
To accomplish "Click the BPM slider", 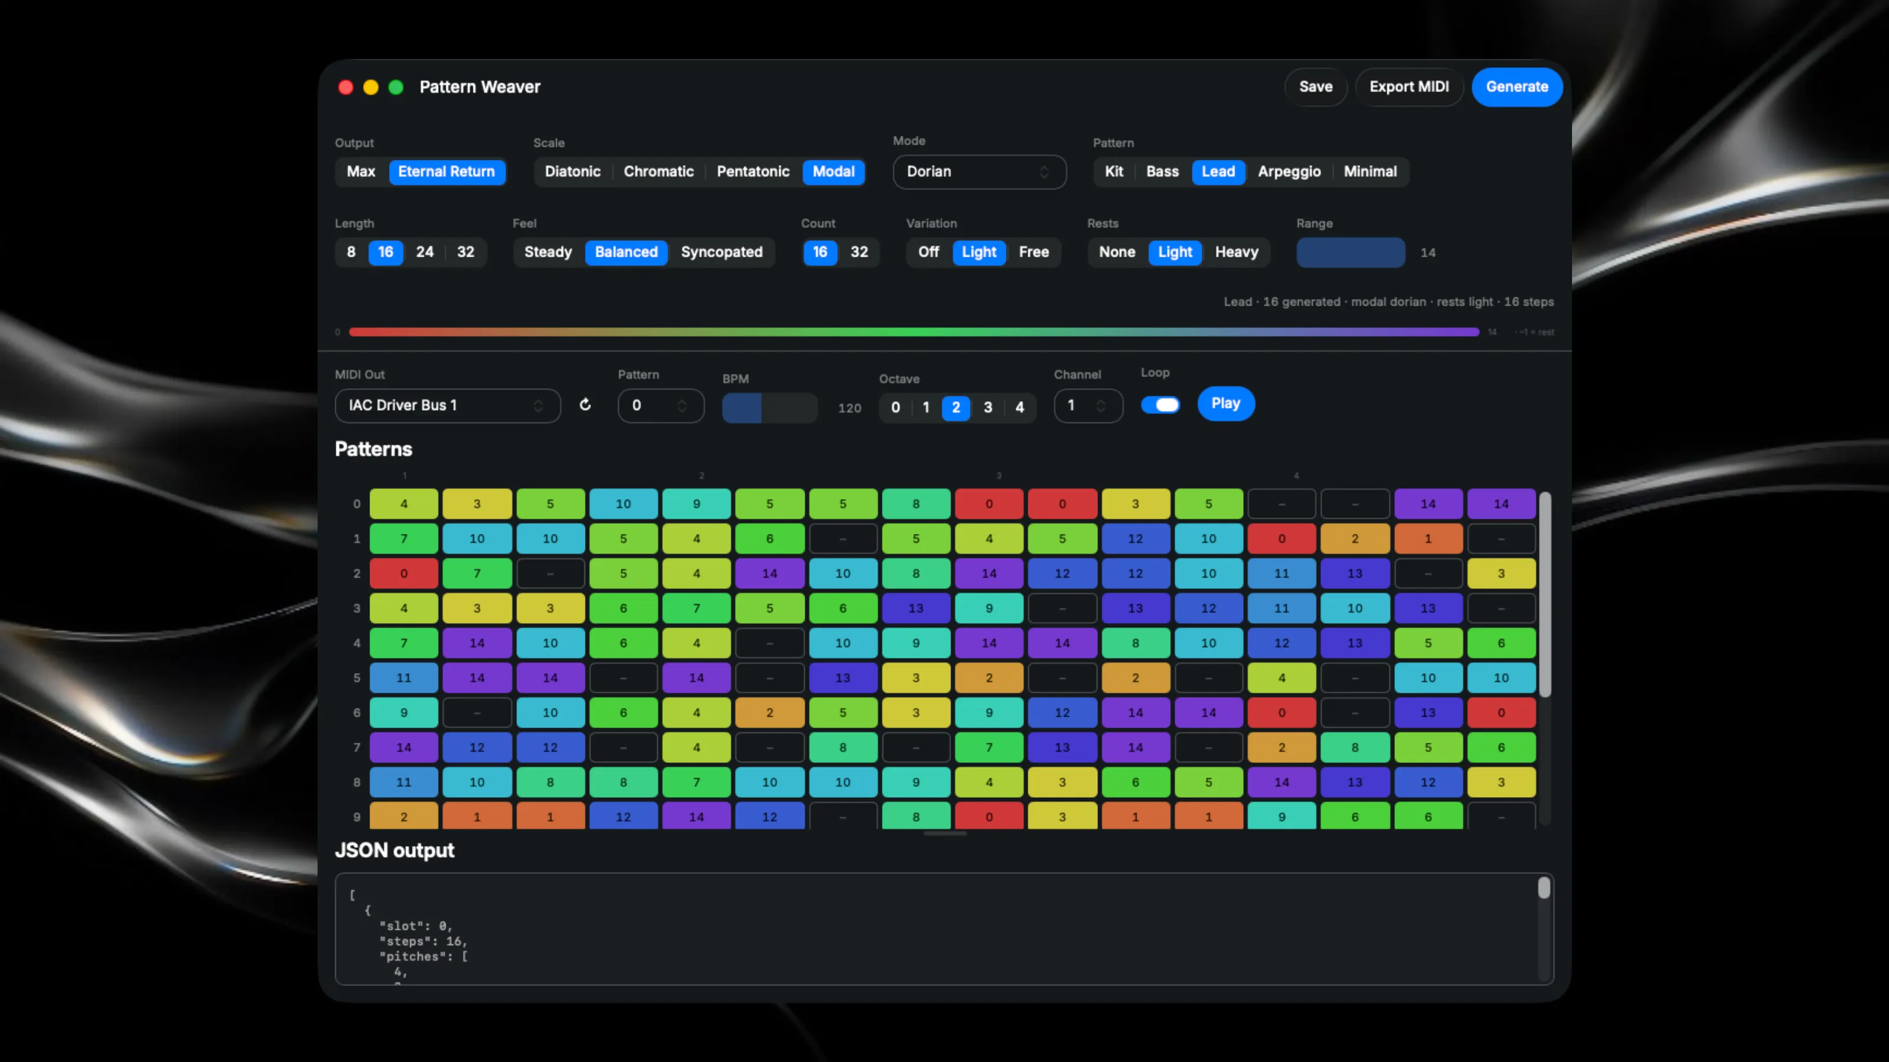I will point(769,408).
